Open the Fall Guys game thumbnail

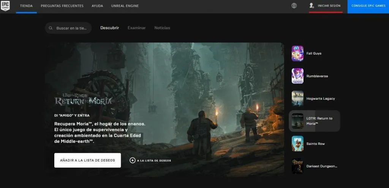point(297,53)
